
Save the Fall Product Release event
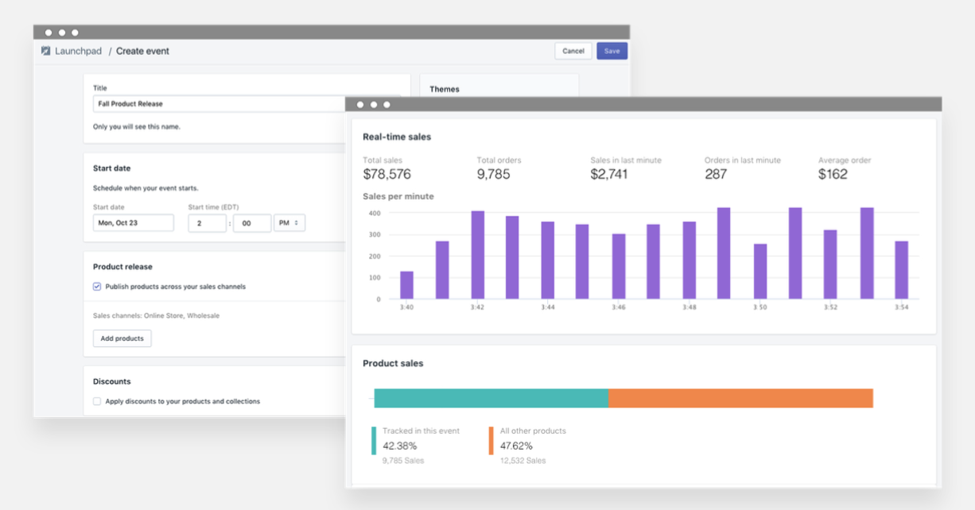pyautogui.click(x=612, y=50)
